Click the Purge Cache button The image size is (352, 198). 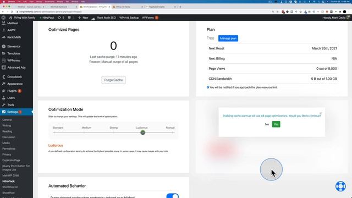pyautogui.click(x=113, y=80)
